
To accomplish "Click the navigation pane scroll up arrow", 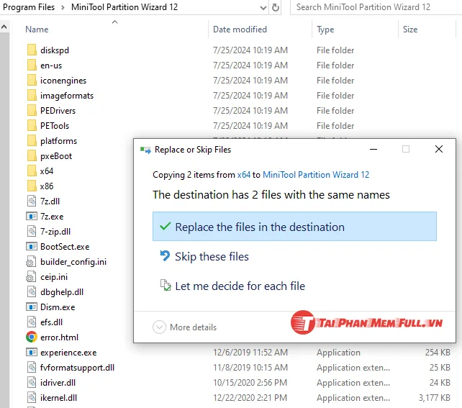I will pos(4,27).
